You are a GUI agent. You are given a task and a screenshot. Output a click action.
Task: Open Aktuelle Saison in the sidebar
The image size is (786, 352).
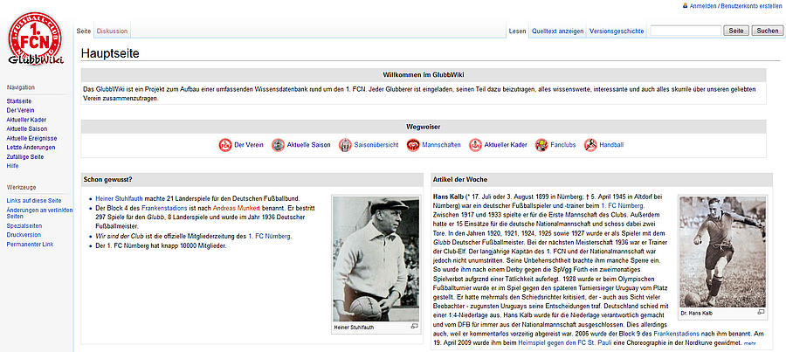(x=26, y=129)
